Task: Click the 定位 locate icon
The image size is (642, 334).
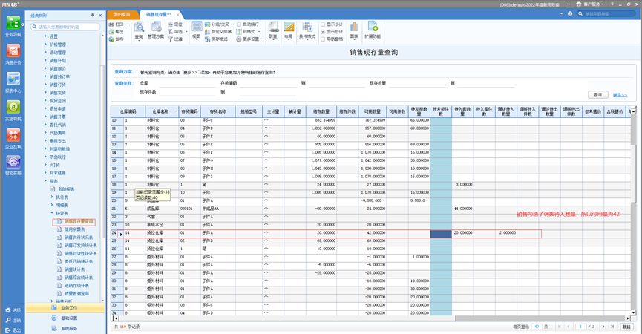Action: pos(170,24)
